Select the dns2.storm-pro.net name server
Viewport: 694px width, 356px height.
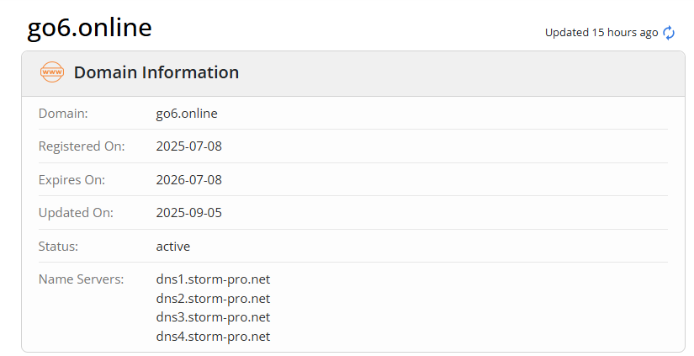(213, 299)
